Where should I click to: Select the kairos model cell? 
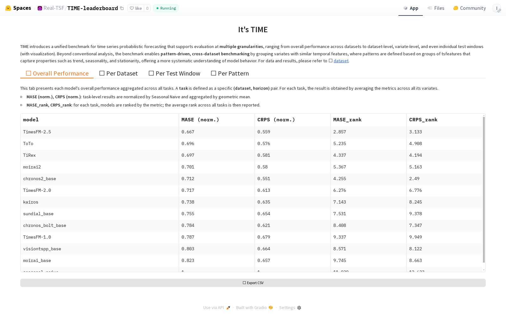click(100, 202)
